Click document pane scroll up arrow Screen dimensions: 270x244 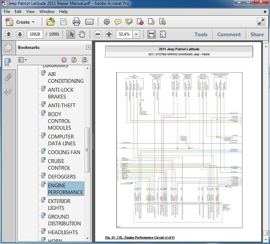[266, 46]
